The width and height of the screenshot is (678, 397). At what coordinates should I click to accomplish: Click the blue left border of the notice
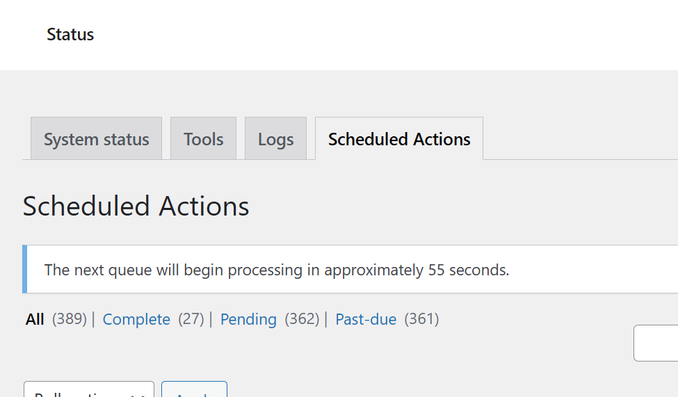coord(24,269)
